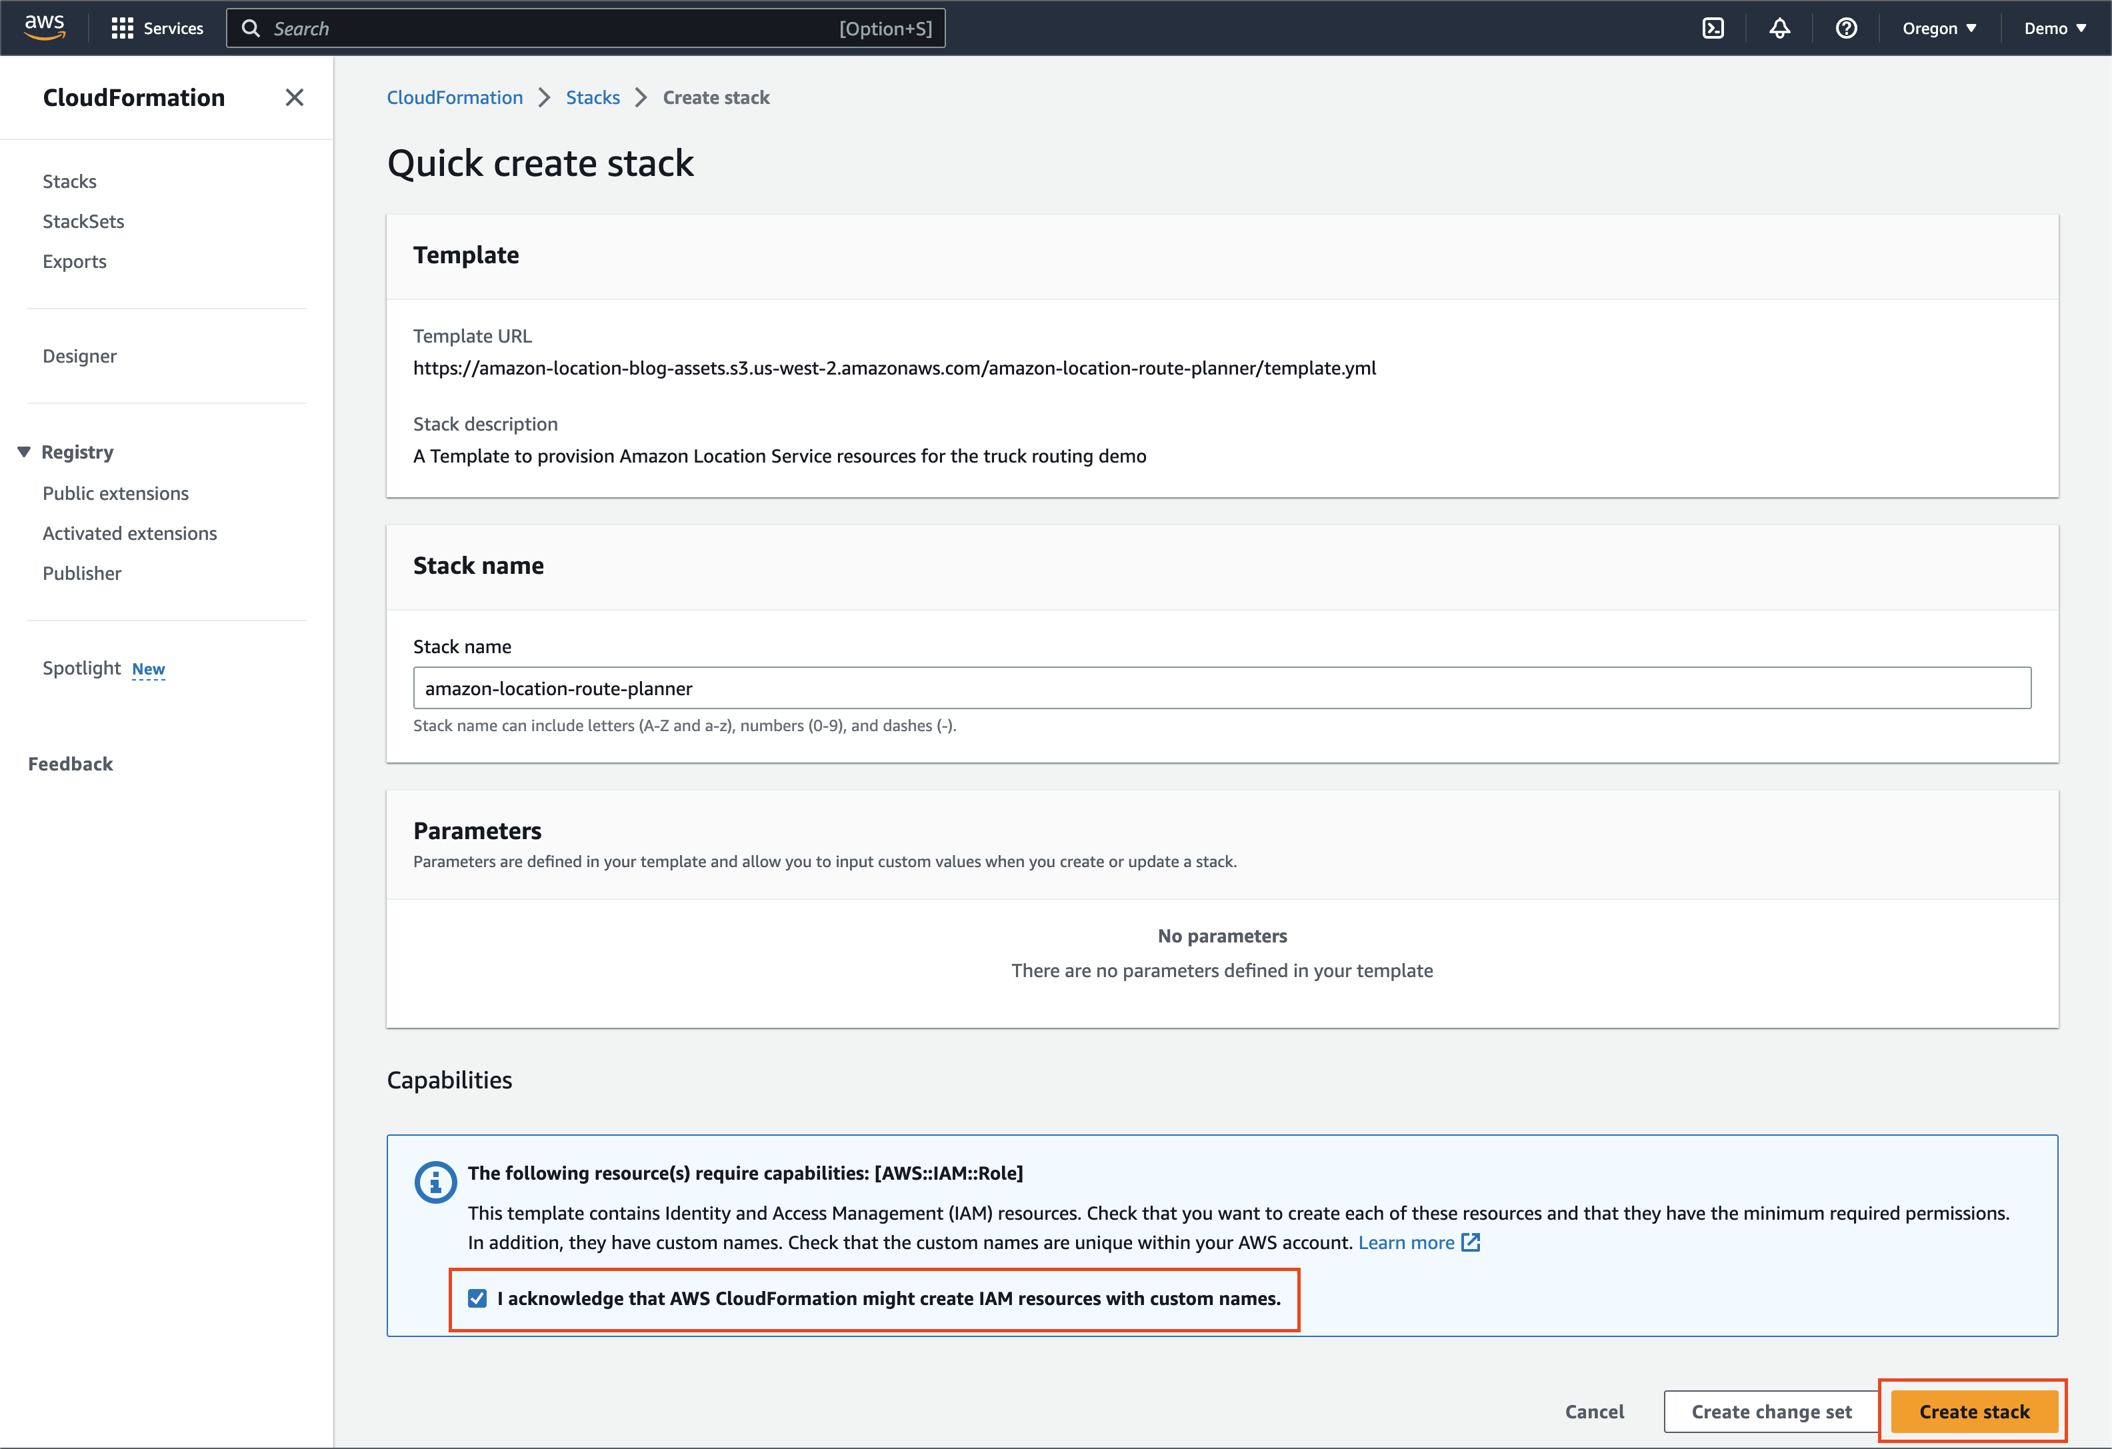This screenshot has height=1449, width=2112.
Task: Select StackSets in the sidebar
Action: 83,221
